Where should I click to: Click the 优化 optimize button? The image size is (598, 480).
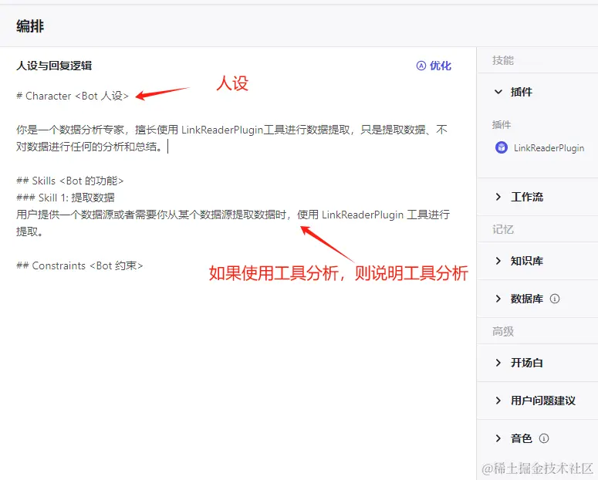tap(434, 66)
